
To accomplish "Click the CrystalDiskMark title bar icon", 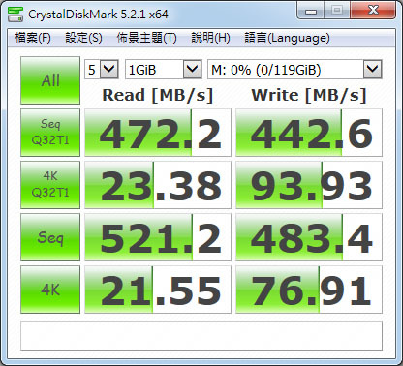I will coord(15,15).
